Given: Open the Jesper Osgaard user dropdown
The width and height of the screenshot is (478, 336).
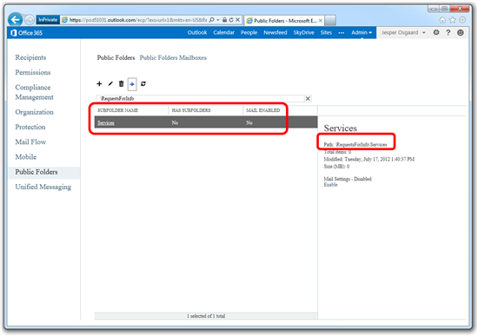Looking at the screenshot, I should click(x=403, y=33).
